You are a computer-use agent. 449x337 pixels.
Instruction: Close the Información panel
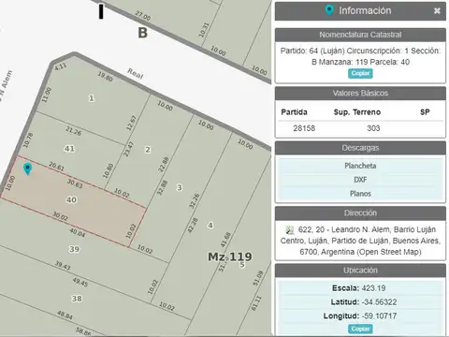[437, 11]
